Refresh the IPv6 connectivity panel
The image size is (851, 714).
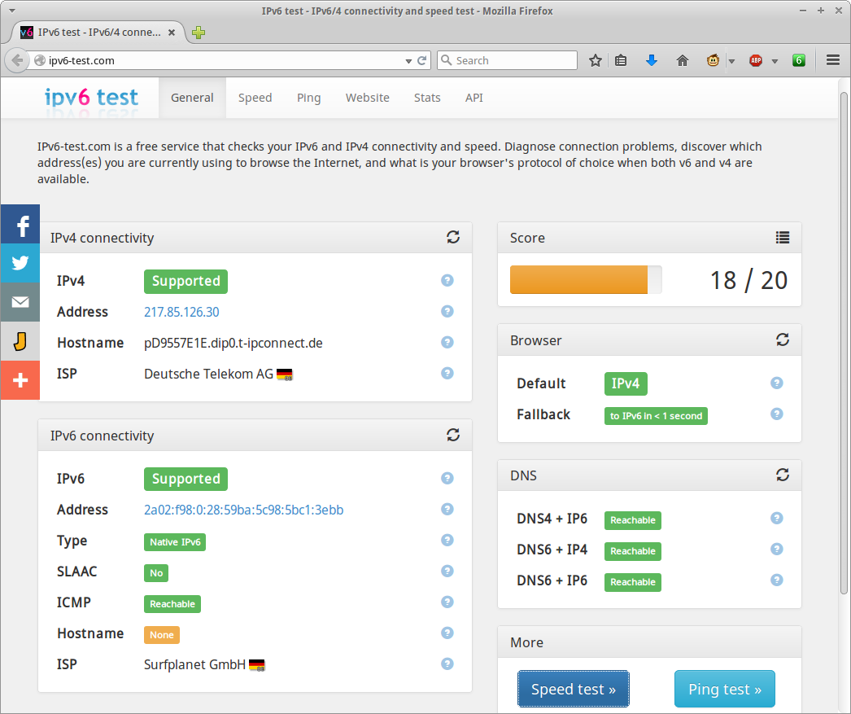point(453,435)
